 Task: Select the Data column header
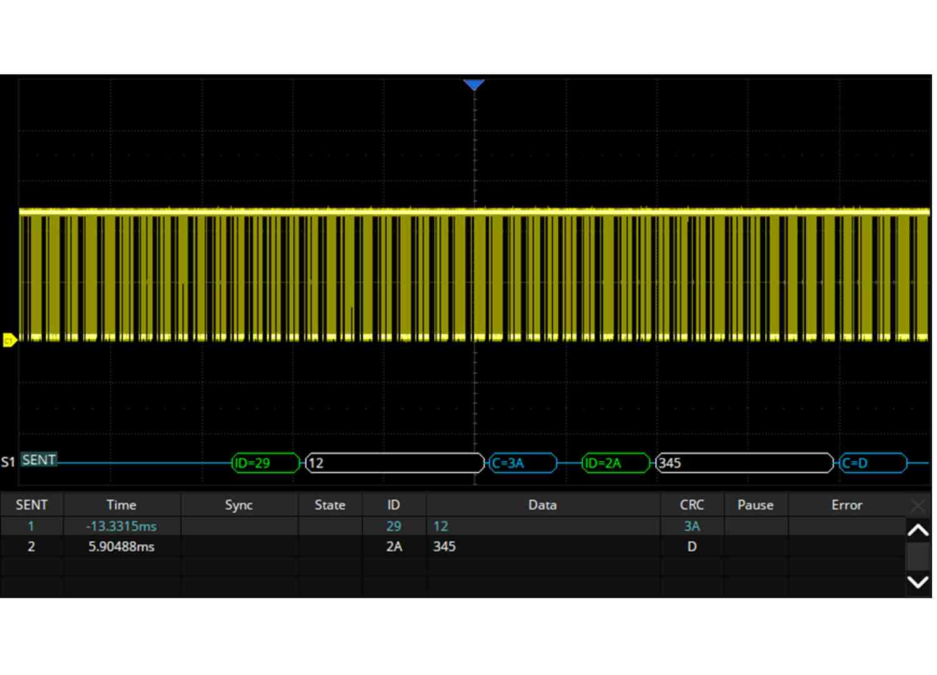pyautogui.click(x=542, y=505)
